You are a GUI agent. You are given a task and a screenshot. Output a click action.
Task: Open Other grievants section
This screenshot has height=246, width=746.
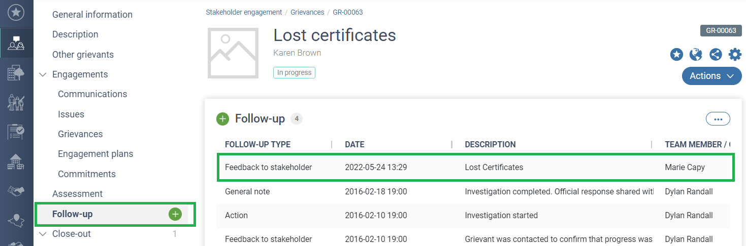pyautogui.click(x=83, y=55)
